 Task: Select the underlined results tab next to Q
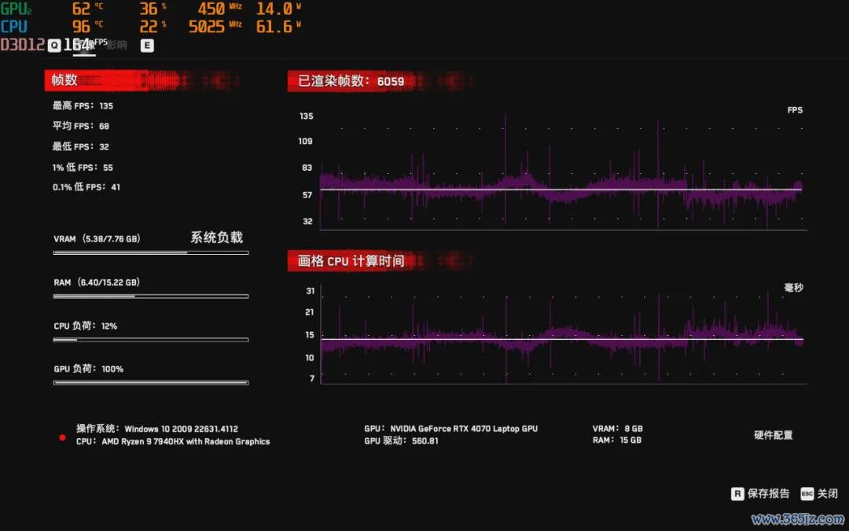coord(84,46)
